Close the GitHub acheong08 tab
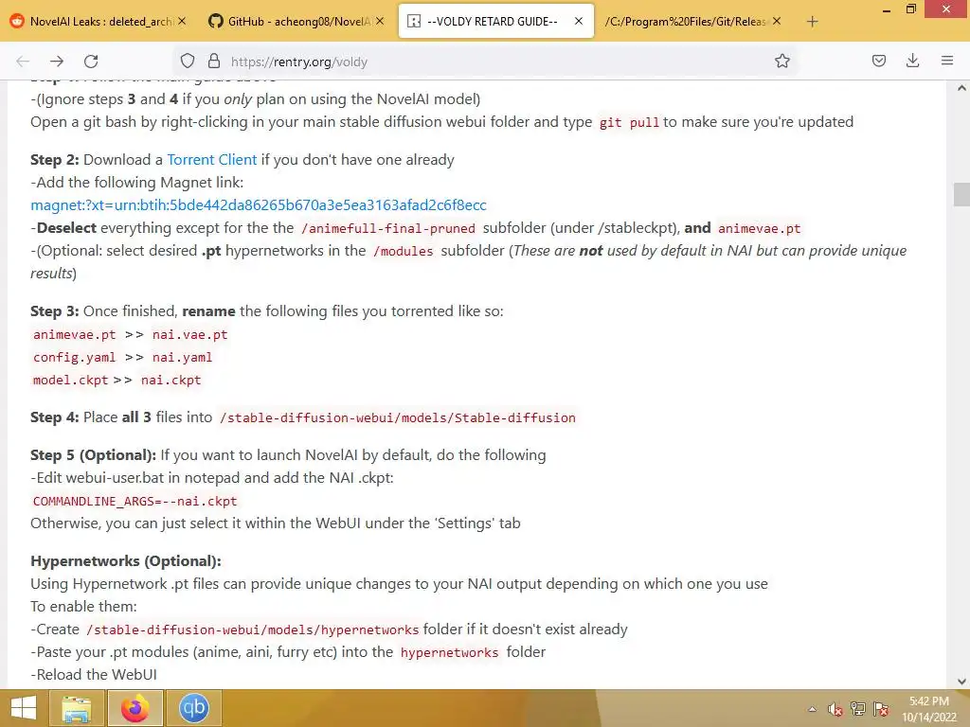The width and height of the screenshot is (970, 727). pos(380,21)
